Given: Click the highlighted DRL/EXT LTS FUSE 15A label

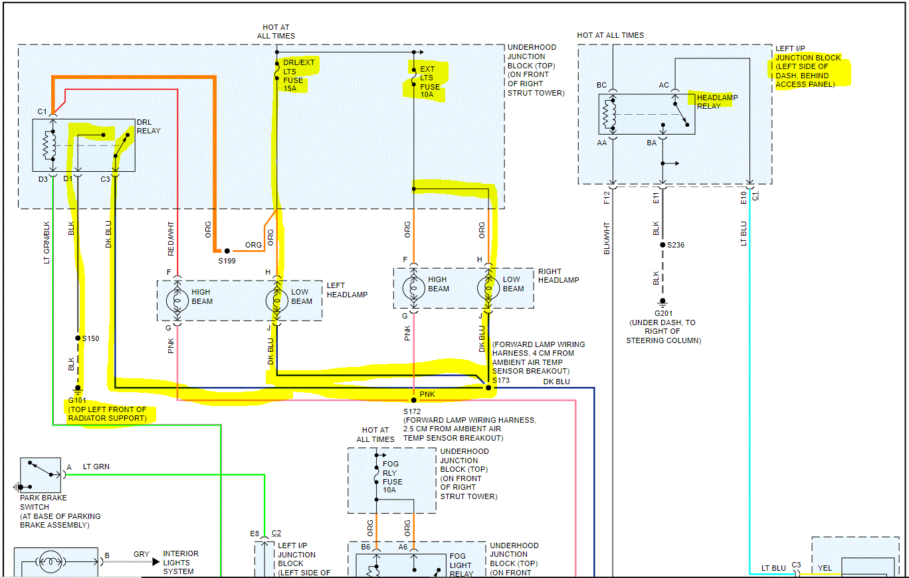Looking at the screenshot, I should 298,76.
